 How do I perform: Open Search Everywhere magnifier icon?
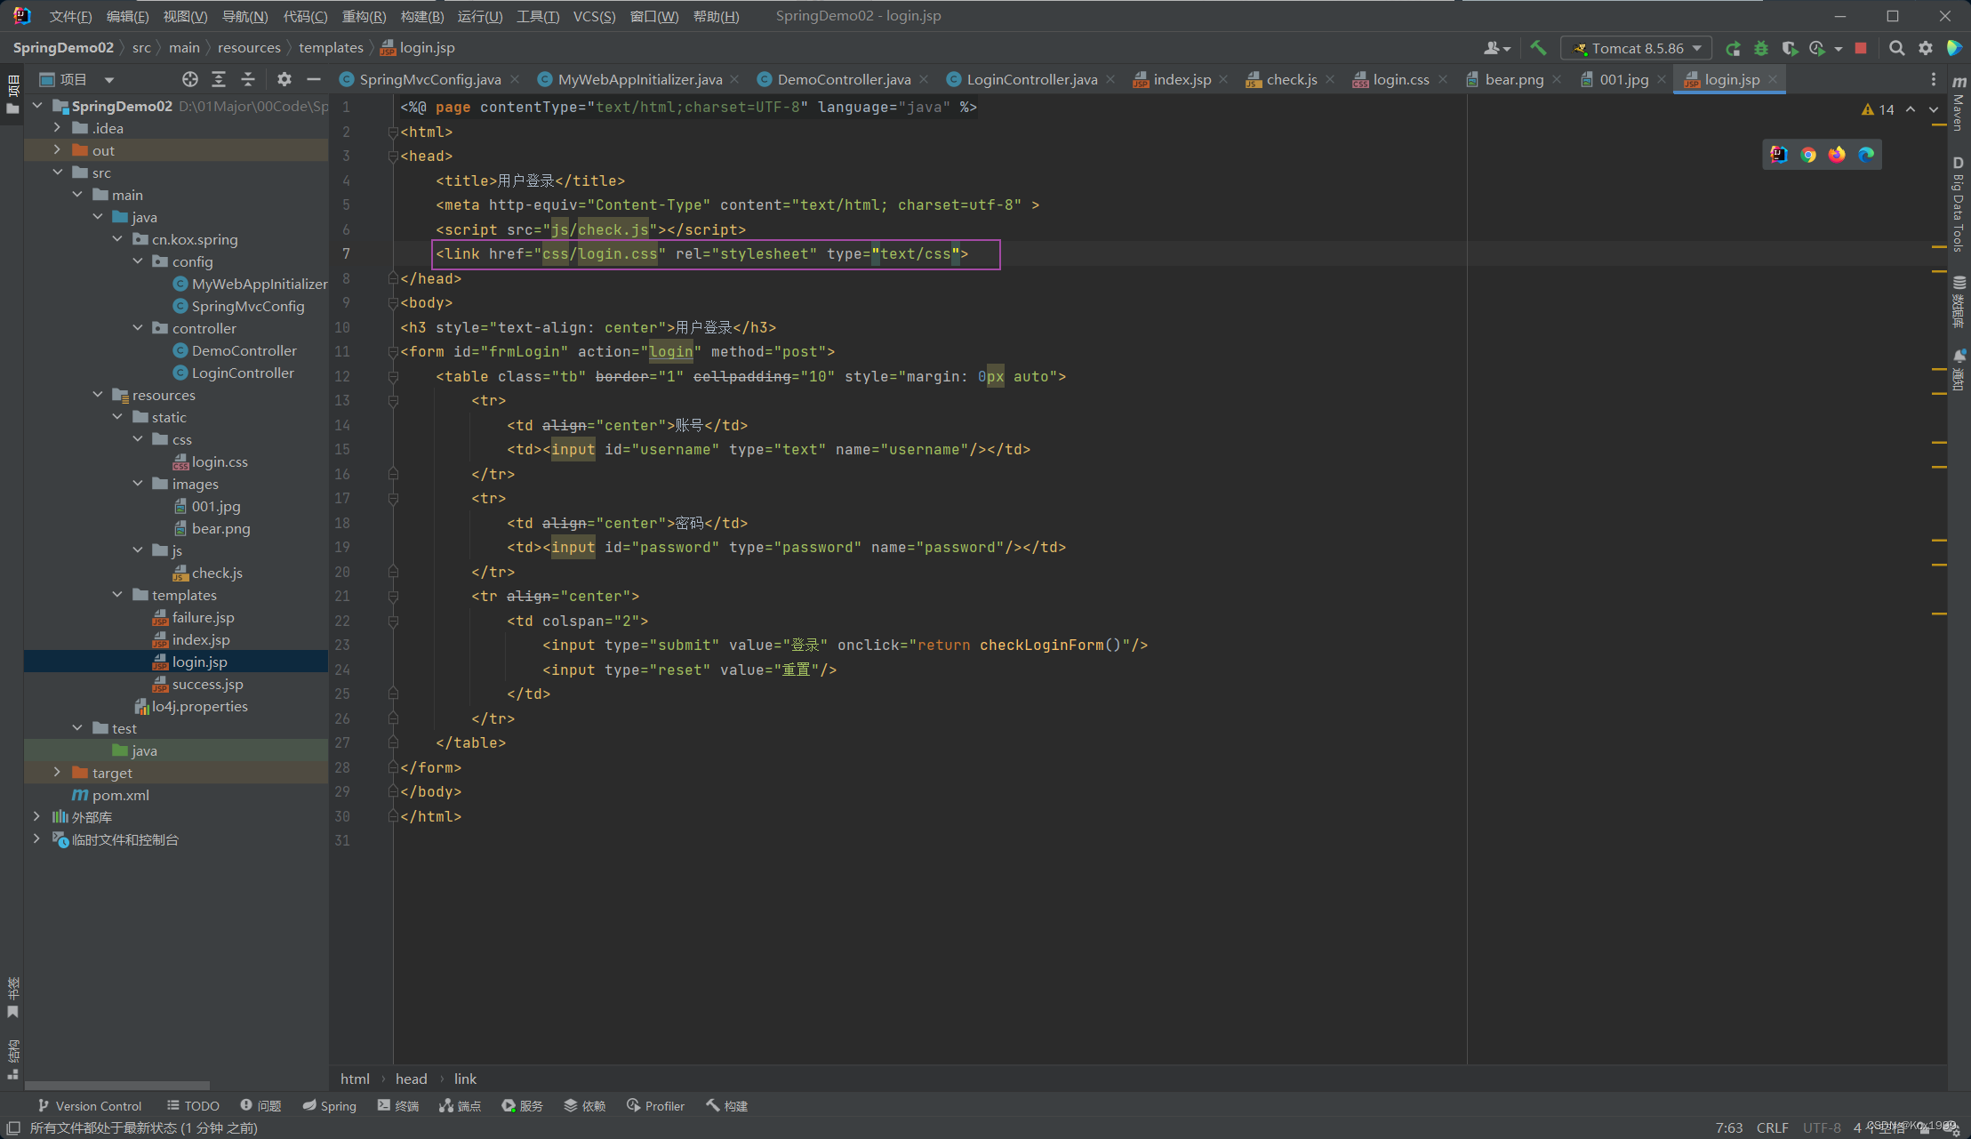(x=1896, y=48)
